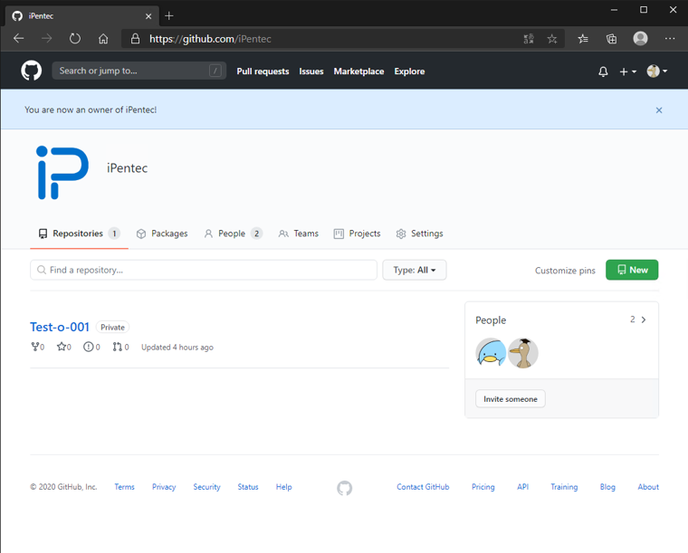Focus the Search or jump to field
This screenshot has height=553, width=688.
tap(139, 71)
